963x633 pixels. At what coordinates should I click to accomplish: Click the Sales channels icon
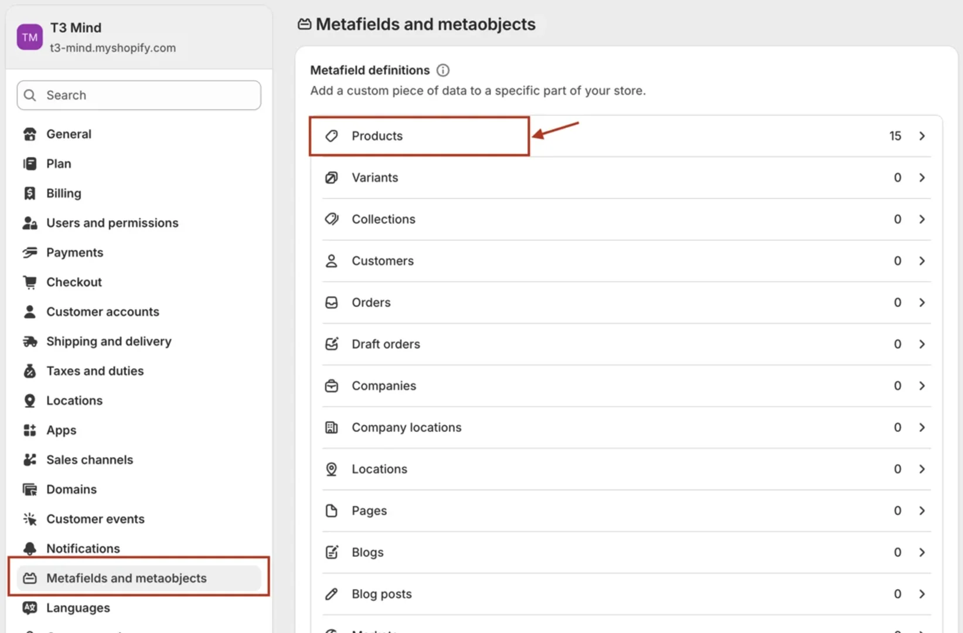pyautogui.click(x=30, y=460)
